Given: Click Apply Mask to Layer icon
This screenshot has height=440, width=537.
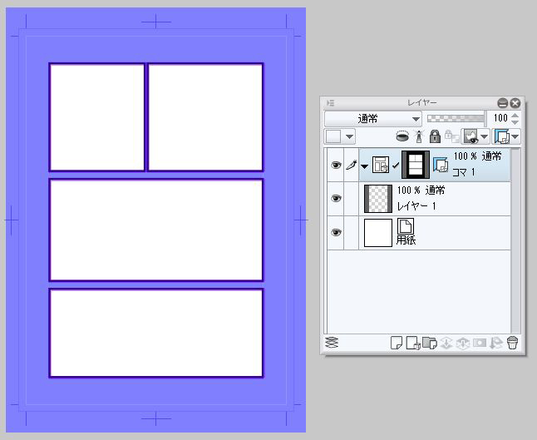Looking at the screenshot, I should (496, 343).
